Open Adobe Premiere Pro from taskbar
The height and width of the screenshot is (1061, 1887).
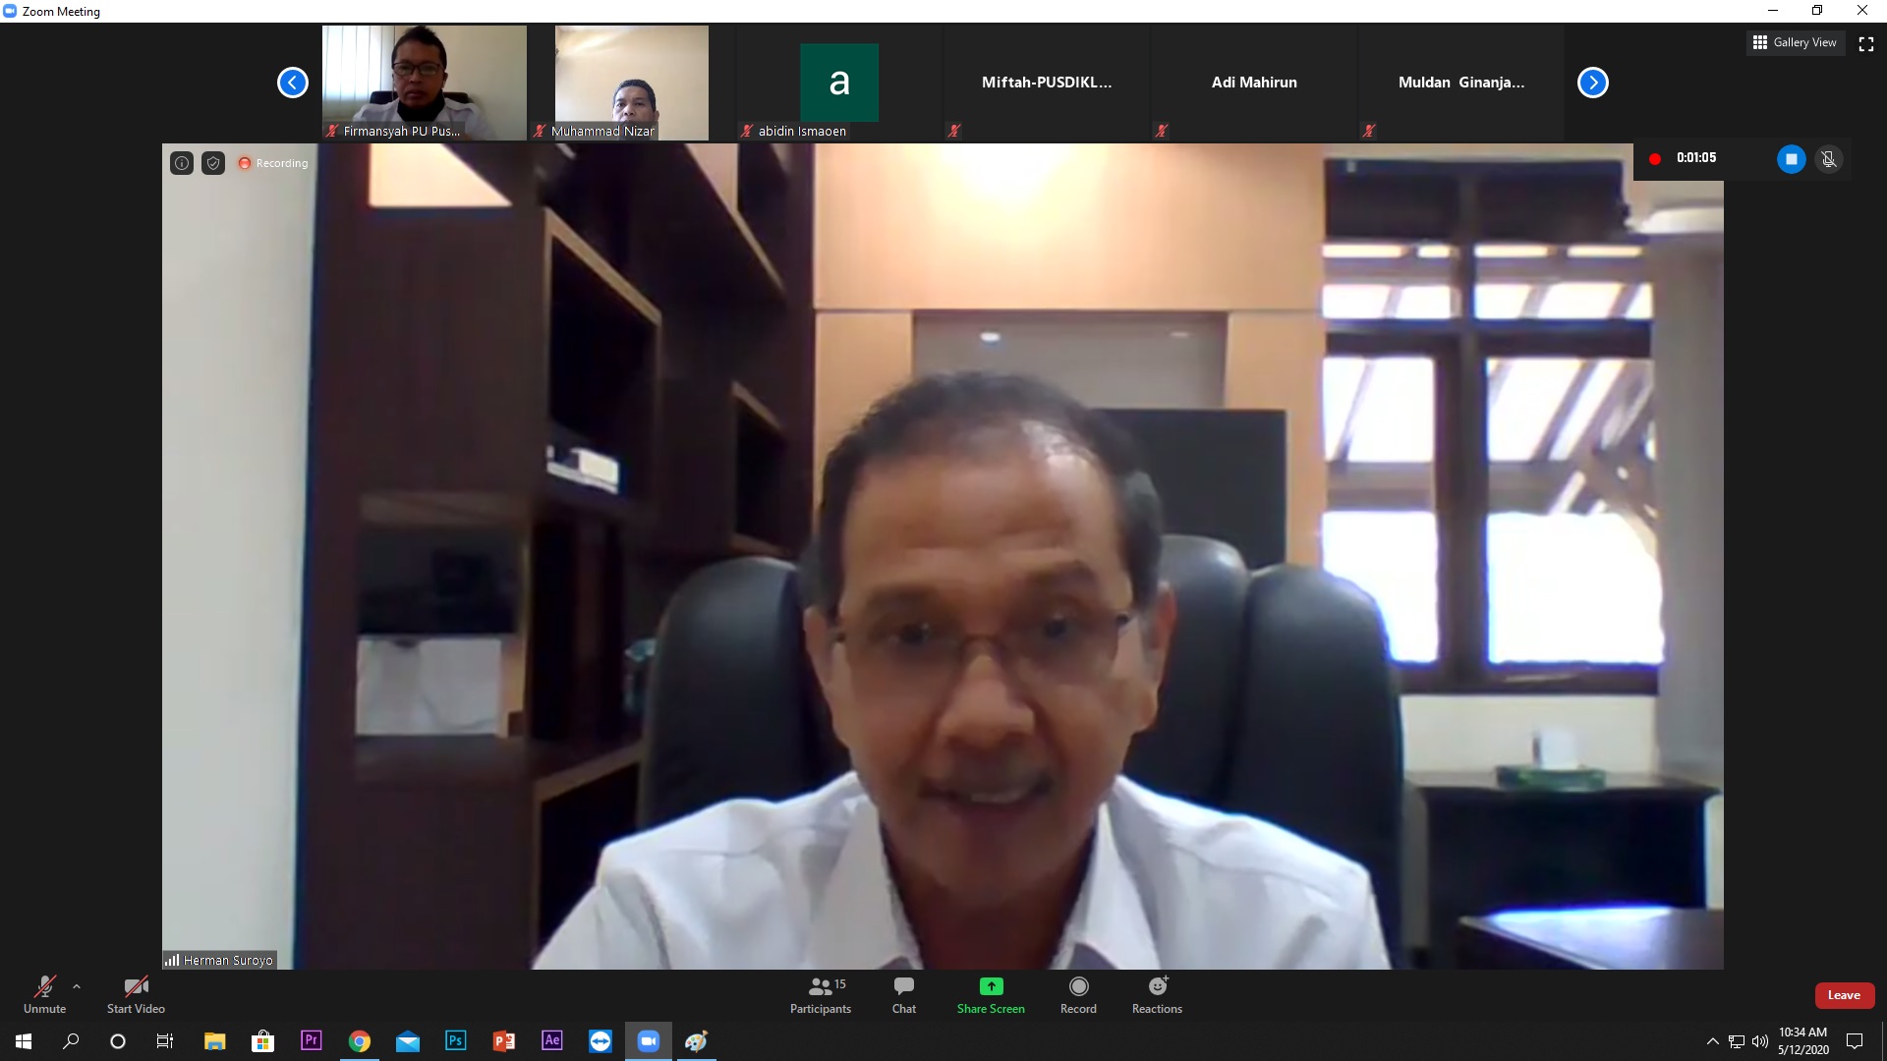tap(311, 1040)
